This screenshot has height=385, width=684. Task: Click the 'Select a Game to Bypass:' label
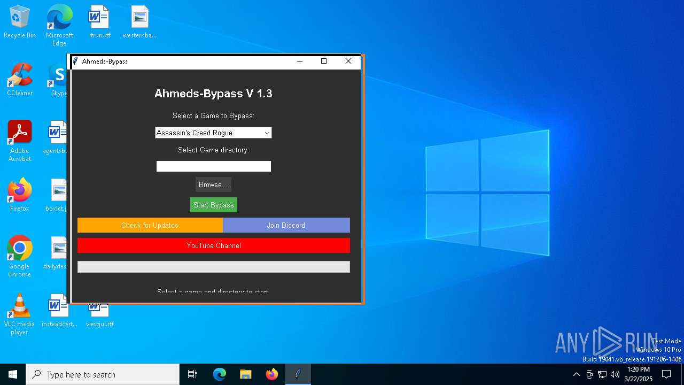213,115
